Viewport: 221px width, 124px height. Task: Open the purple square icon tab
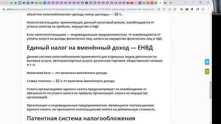click(140, 3)
